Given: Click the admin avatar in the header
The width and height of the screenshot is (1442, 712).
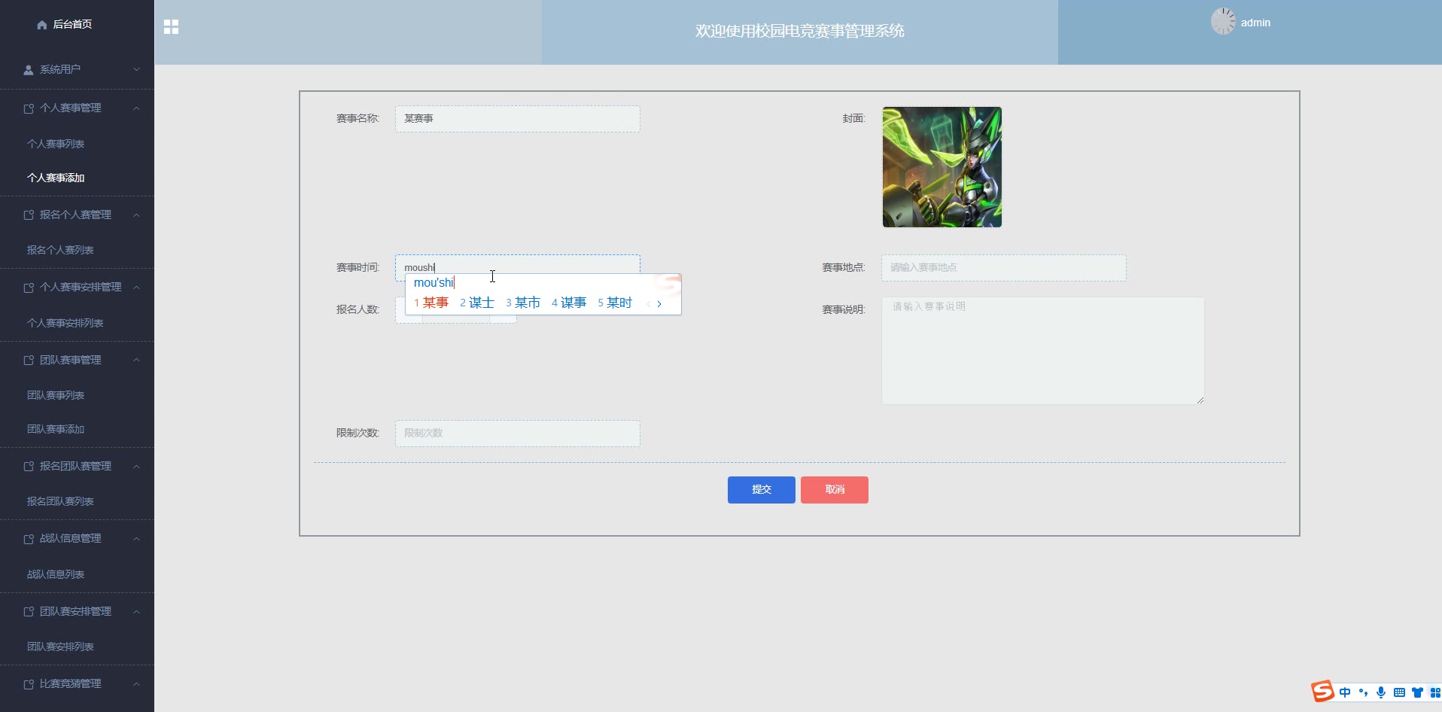Looking at the screenshot, I should pos(1223,21).
